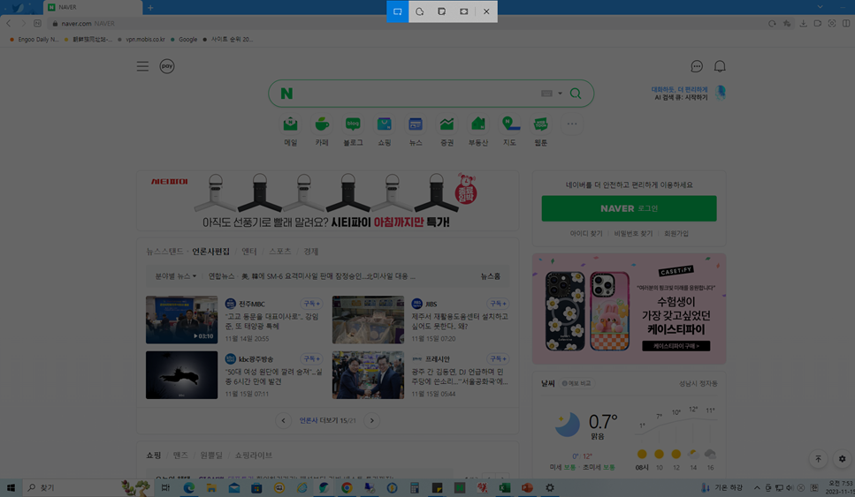Image resolution: width=855 pixels, height=497 pixels.
Task: Select the 쇼핑라이브 tab
Action: [x=253, y=456]
